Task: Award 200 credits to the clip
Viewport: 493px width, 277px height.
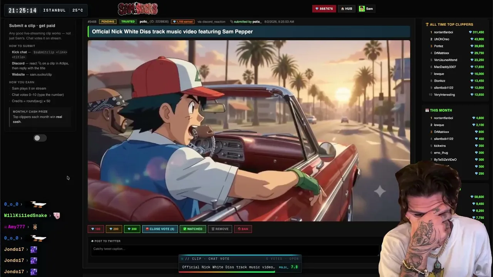Action: click(114, 229)
